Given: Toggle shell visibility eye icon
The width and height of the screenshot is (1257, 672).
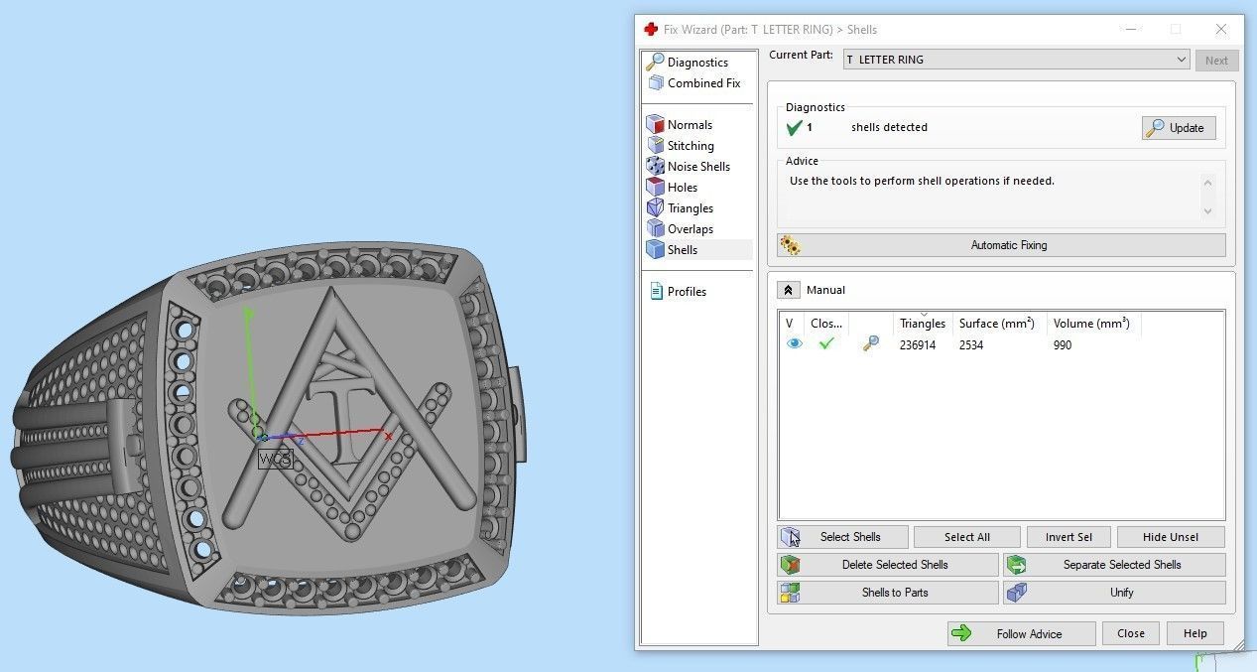Looking at the screenshot, I should coord(794,344).
